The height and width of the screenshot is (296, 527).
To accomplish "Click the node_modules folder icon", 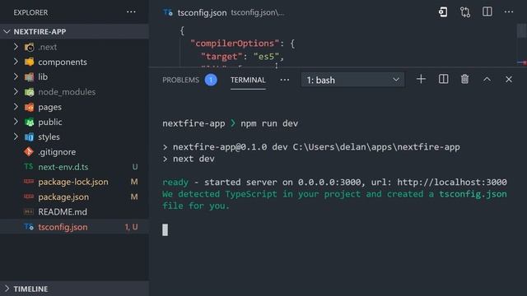I will coord(30,92).
